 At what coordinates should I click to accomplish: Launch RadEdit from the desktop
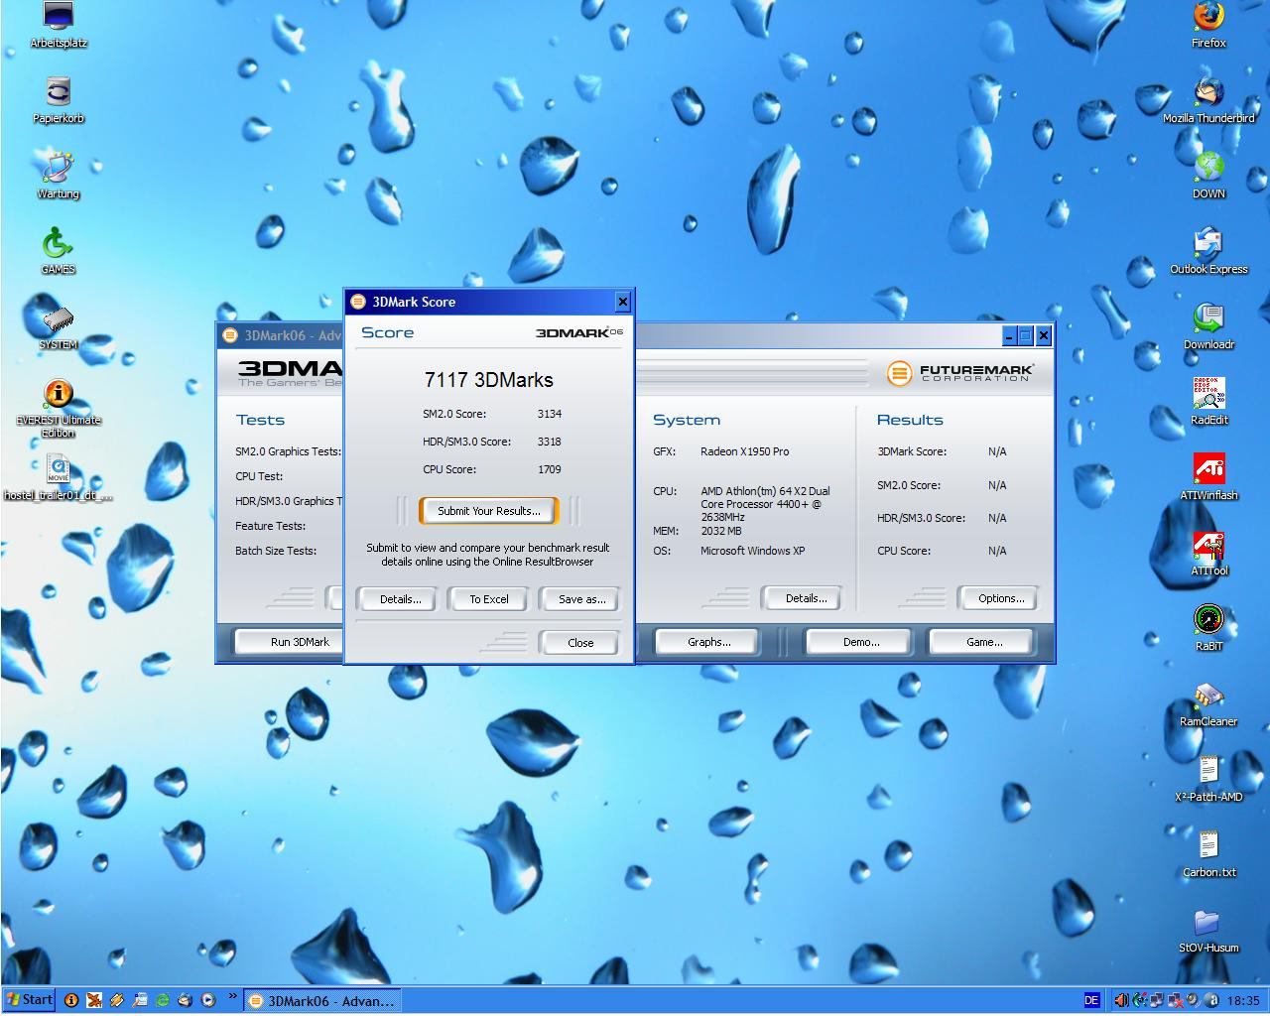(1208, 402)
